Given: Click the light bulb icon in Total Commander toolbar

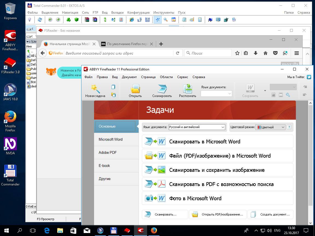Looking at the screenshot, I should point(30,20).
